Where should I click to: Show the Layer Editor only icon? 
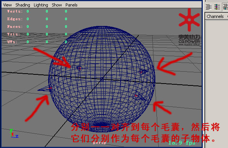pyautogui.click(x=217, y=7)
